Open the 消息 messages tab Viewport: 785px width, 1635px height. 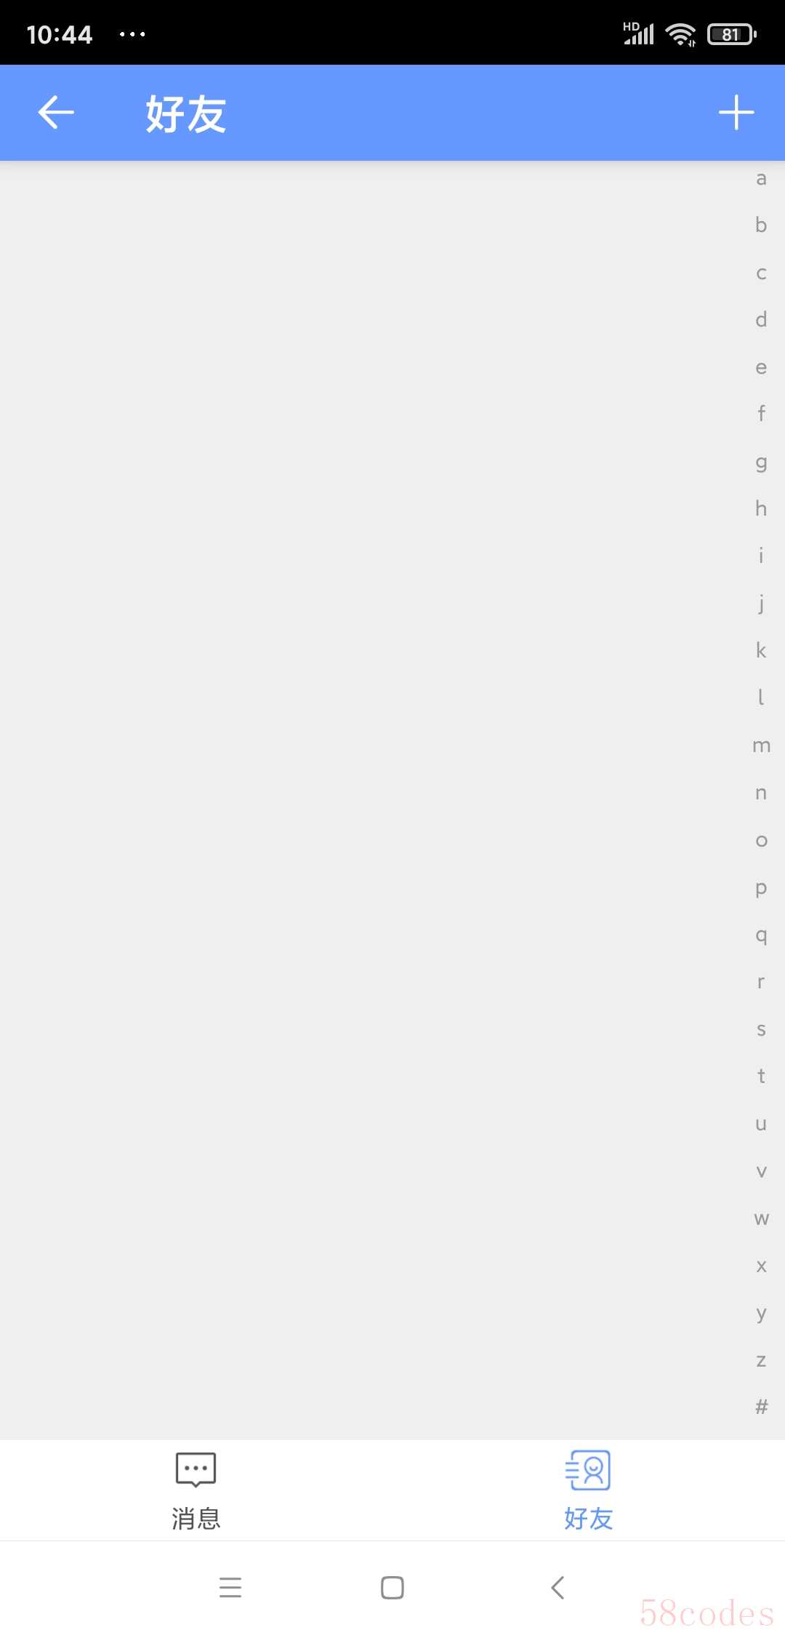(196, 1490)
